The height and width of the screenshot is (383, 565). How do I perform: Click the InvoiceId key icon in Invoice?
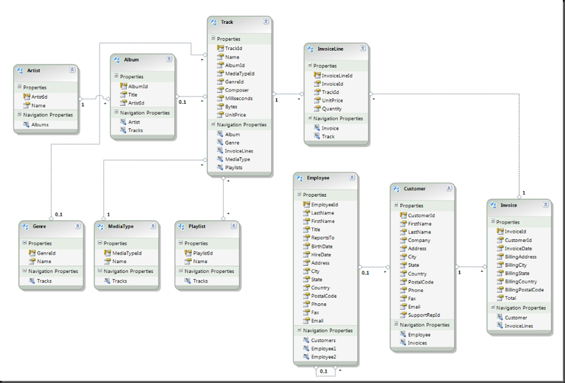(500, 231)
